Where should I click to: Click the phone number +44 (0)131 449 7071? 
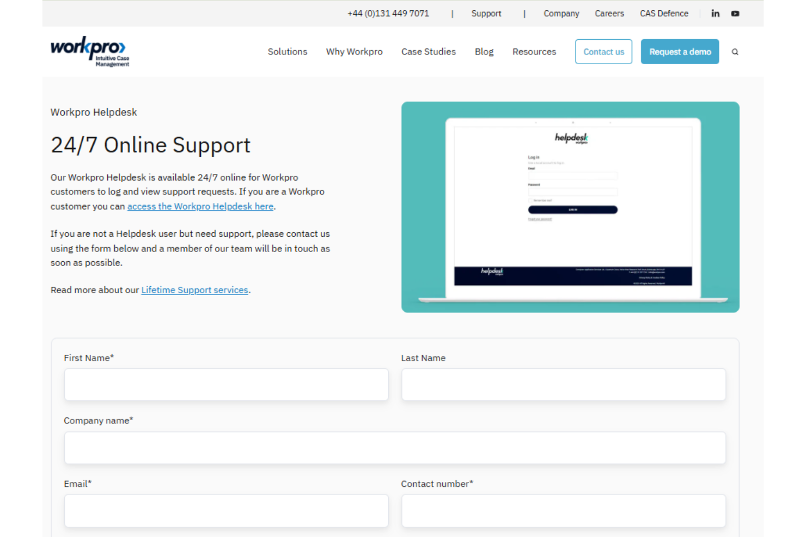(x=388, y=14)
